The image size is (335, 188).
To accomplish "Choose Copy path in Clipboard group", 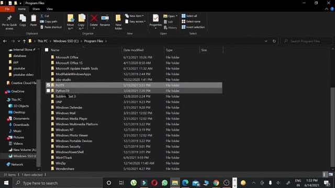I will (x=49, y=21).
